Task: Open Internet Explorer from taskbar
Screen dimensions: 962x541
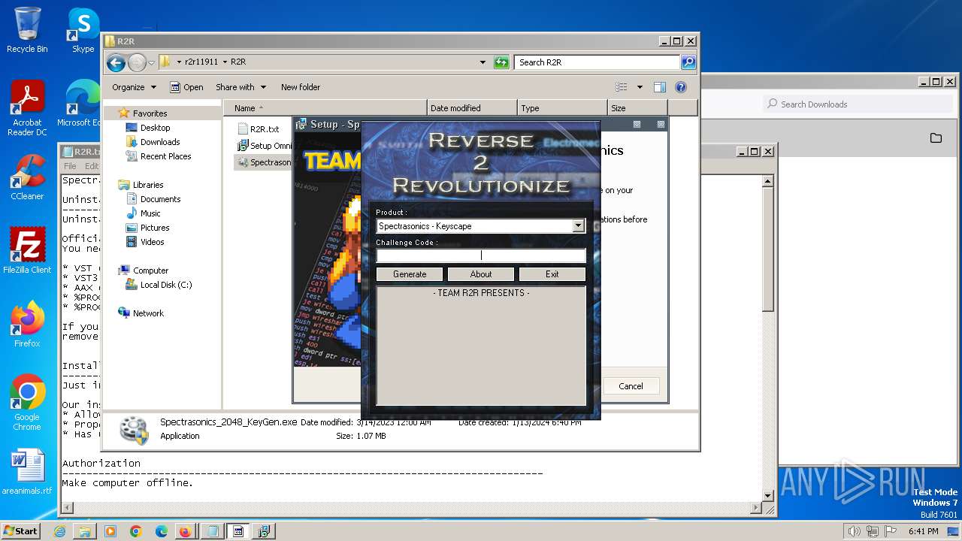Action: (x=59, y=531)
